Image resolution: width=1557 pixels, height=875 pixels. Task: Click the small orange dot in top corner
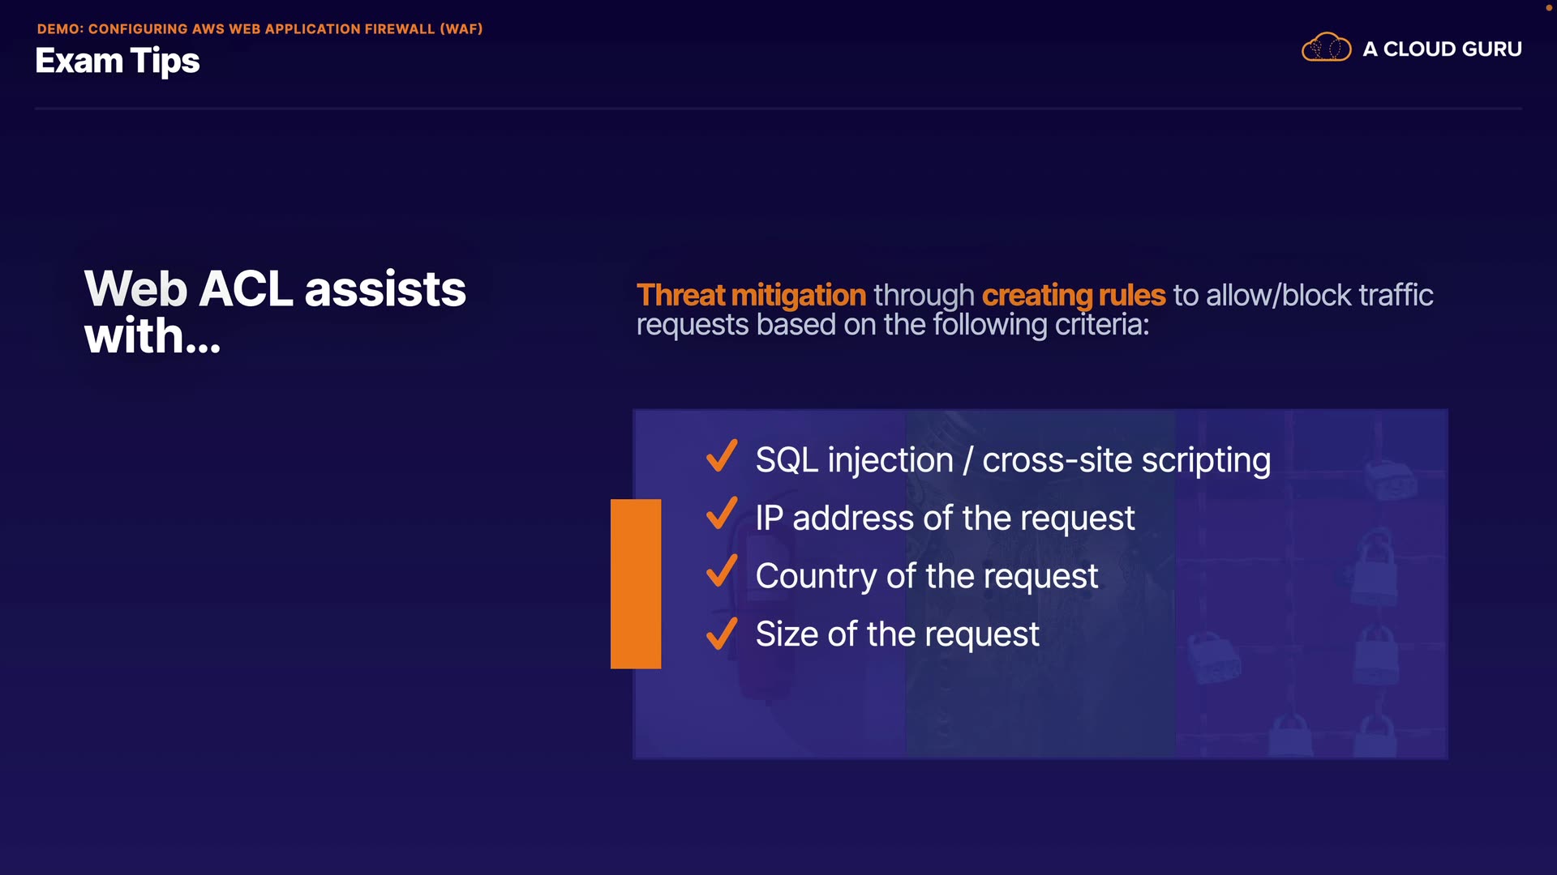tap(1548, 8)
